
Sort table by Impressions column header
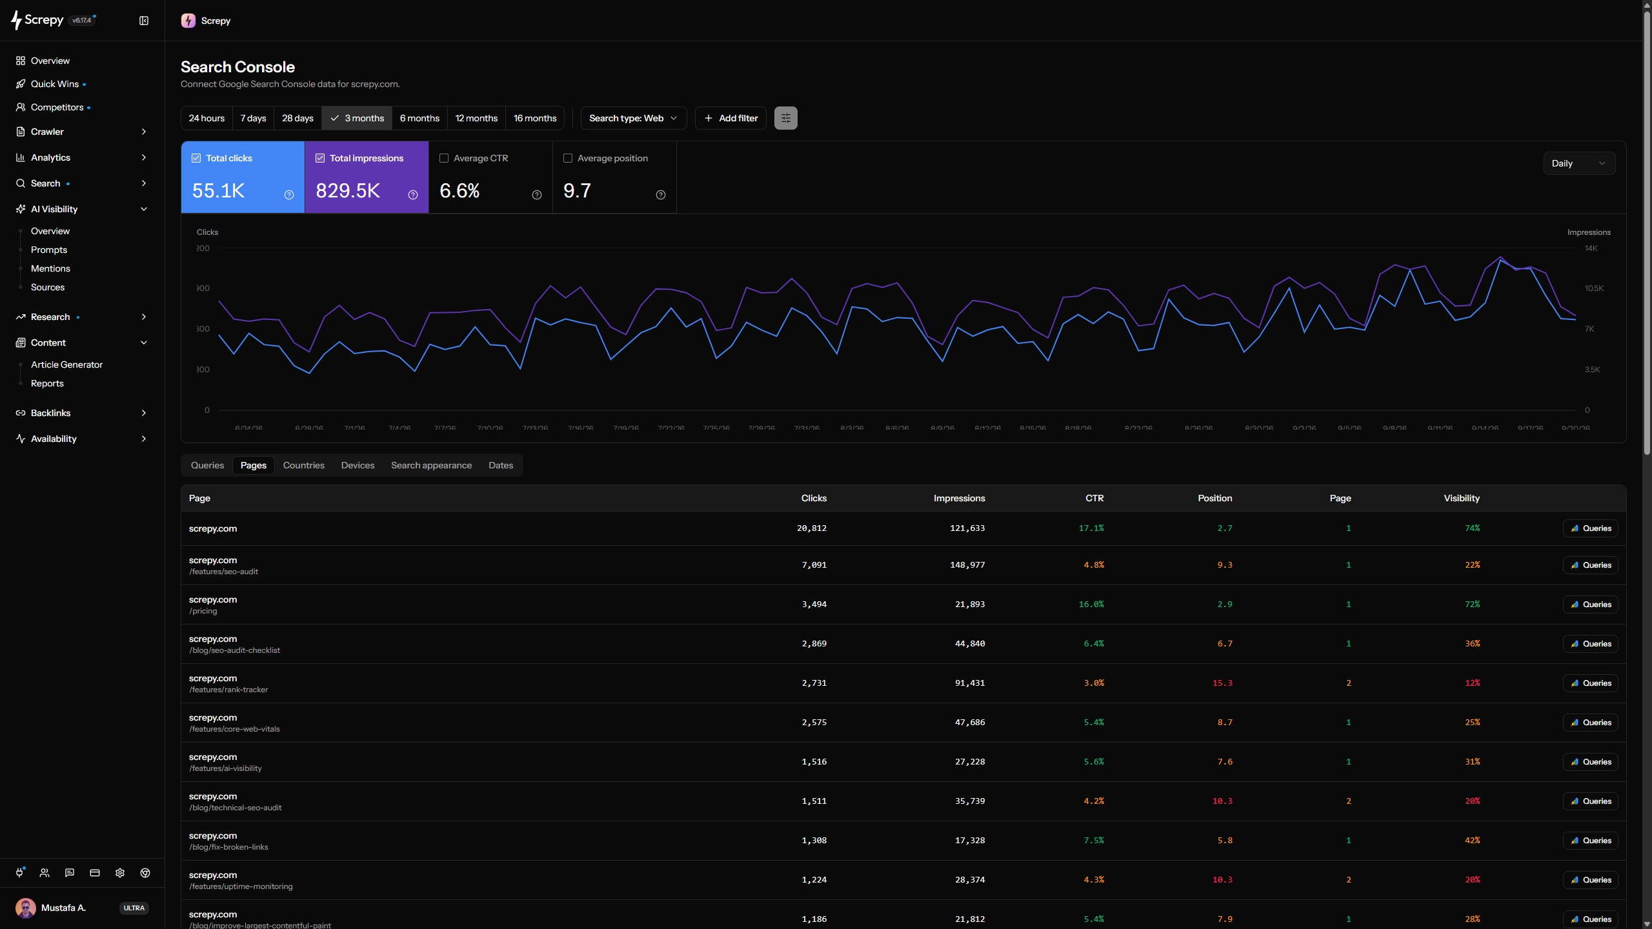point(959,498)
